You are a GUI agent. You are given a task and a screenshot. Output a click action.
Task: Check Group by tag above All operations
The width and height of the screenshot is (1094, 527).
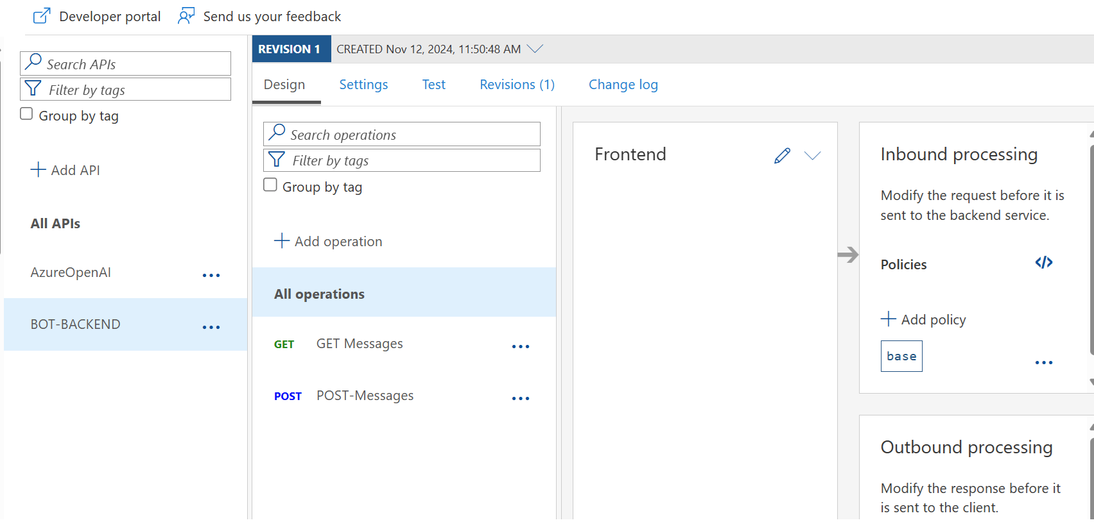(270, 184)
